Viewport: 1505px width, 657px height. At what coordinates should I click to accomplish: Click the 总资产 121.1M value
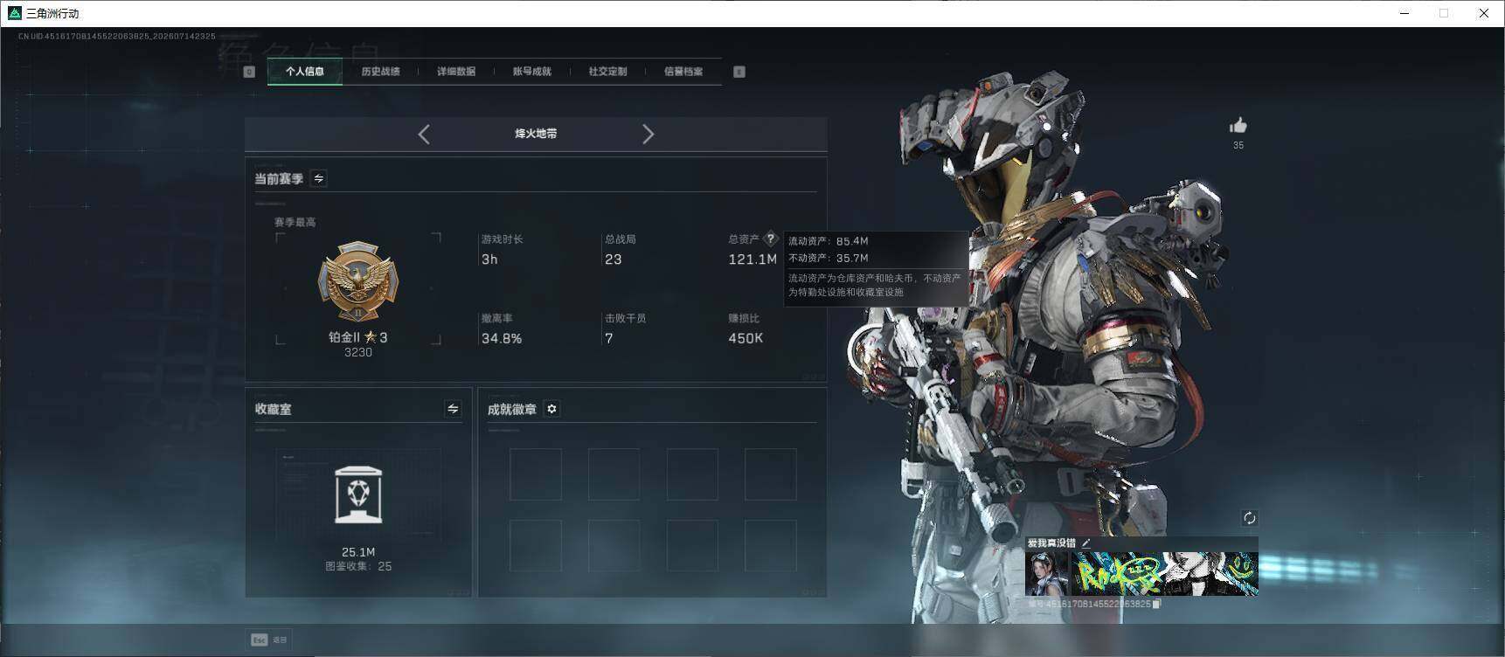tap(752, 259)
